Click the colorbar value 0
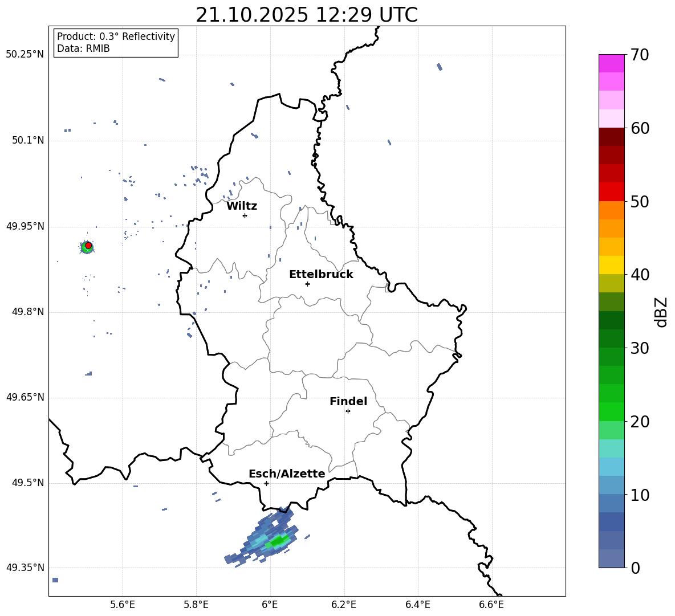This screenshot has height=616, width=675. [636, 568]
